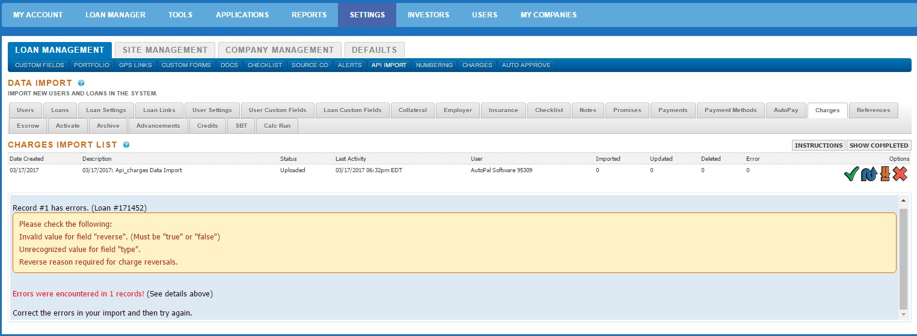Select Alerts submenu item
This screenshot has height=336, width=917.
point(350,65)
